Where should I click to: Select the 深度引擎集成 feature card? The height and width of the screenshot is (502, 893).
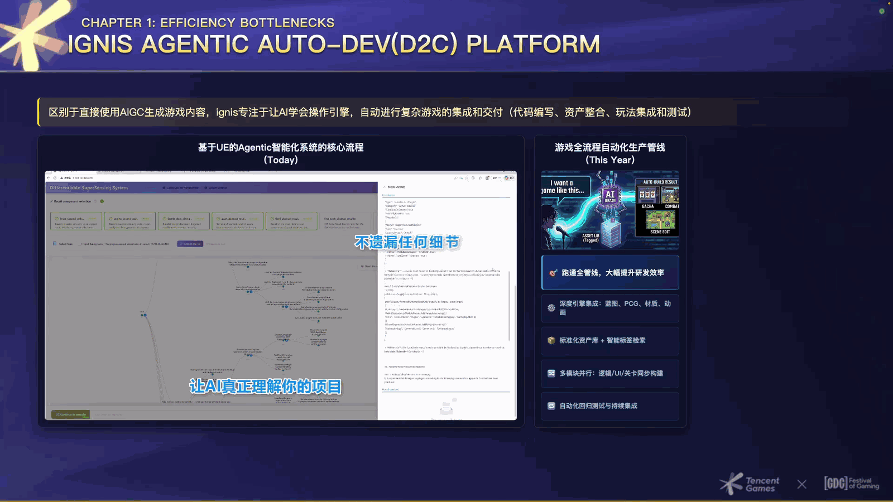pyautogui.click(x=610, y=308)
